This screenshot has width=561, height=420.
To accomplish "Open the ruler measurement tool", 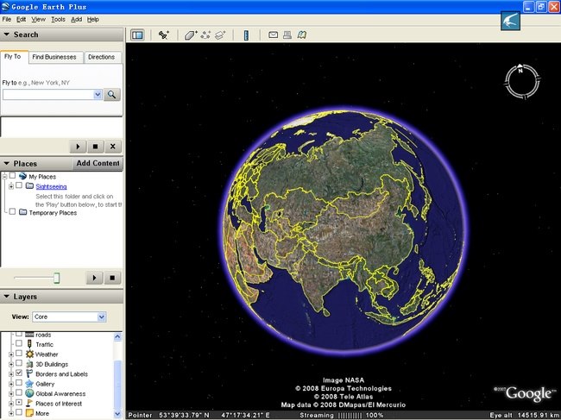I will [246, 35].
